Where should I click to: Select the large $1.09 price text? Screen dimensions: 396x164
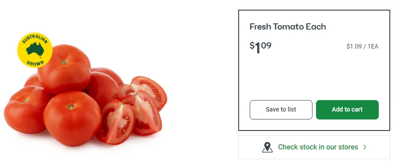pos(260,47)
